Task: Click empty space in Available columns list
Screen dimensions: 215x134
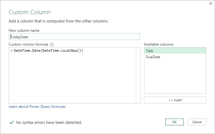Action: (175, 77)
